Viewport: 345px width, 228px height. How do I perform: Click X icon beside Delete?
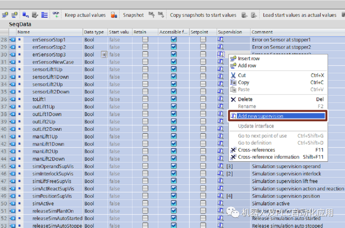point(233,99)
